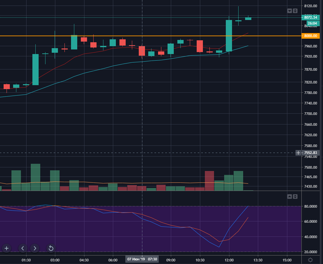Collapse main price pane with down triangle

pyautogui.click(x=290, y=11)
